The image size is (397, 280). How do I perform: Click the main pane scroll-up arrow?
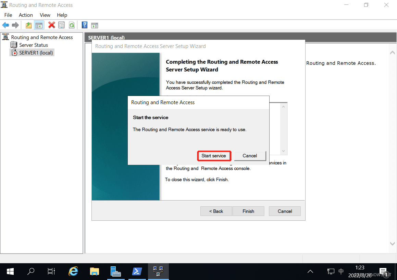coord(392,53)
